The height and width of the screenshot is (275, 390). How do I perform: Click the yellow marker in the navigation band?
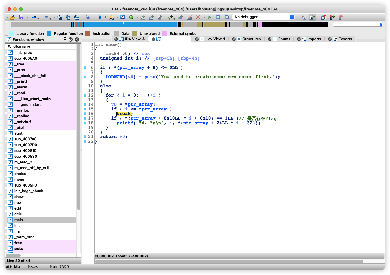[x=123, y=23]
